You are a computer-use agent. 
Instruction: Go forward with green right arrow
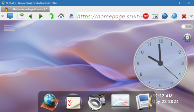[40, 16]
